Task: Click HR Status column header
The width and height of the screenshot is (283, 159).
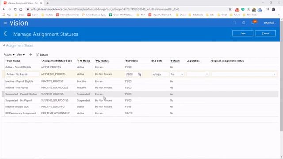Action: pyautogui.click(x=84, y=61)
